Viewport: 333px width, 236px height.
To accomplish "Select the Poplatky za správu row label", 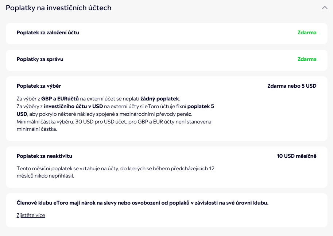I will 40,59.
